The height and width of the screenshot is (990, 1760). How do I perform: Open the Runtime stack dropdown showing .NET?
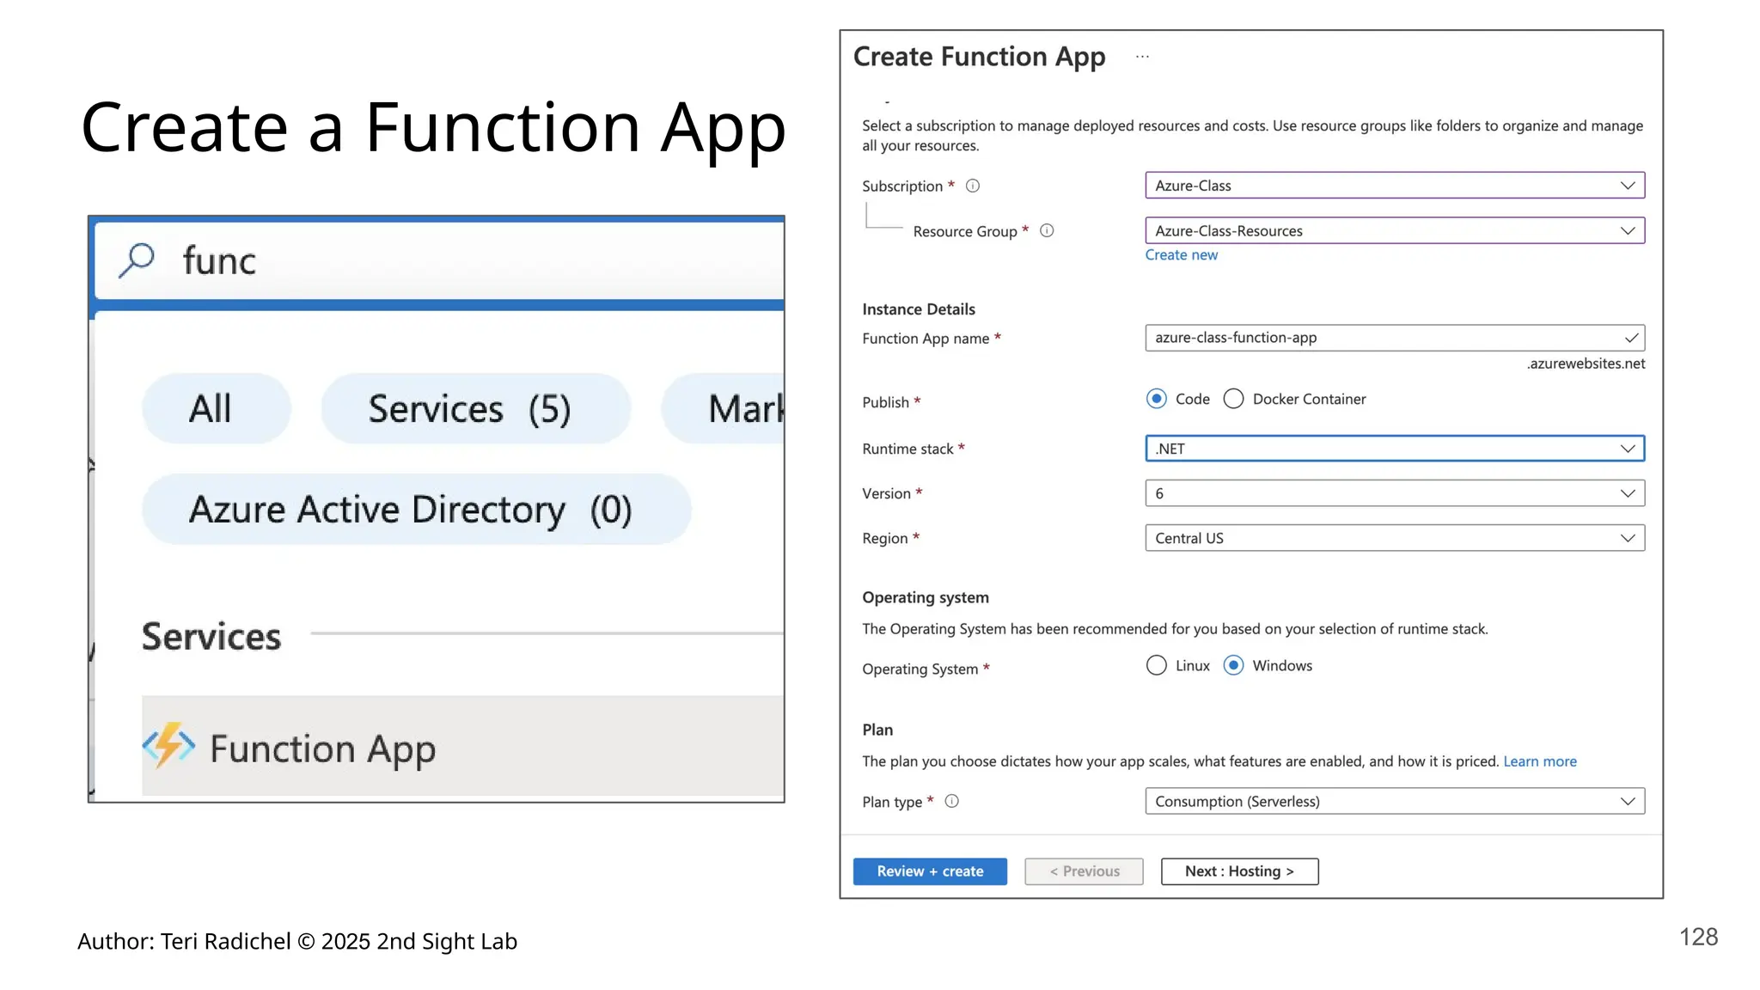point(1395,449)
